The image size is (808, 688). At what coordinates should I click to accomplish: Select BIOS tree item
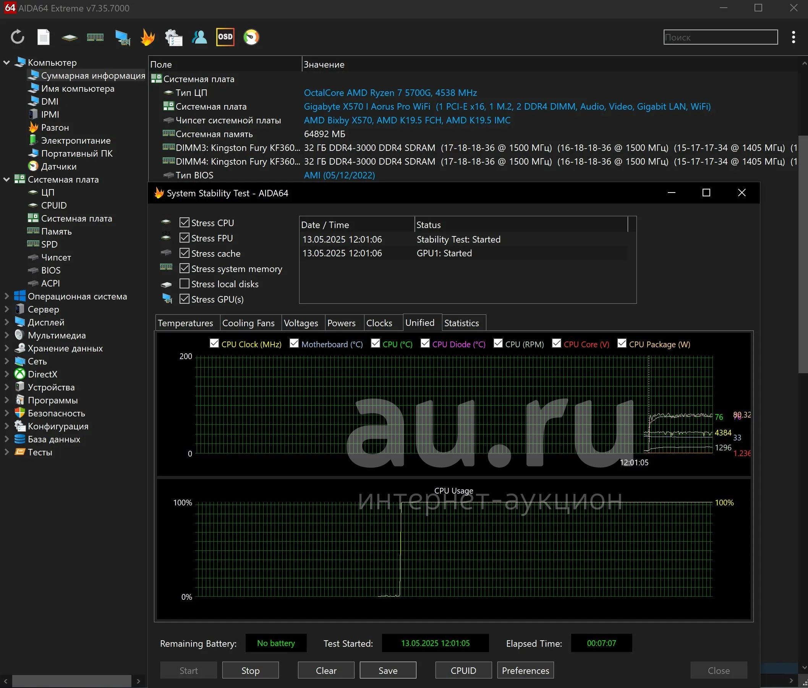pos(44,270)
